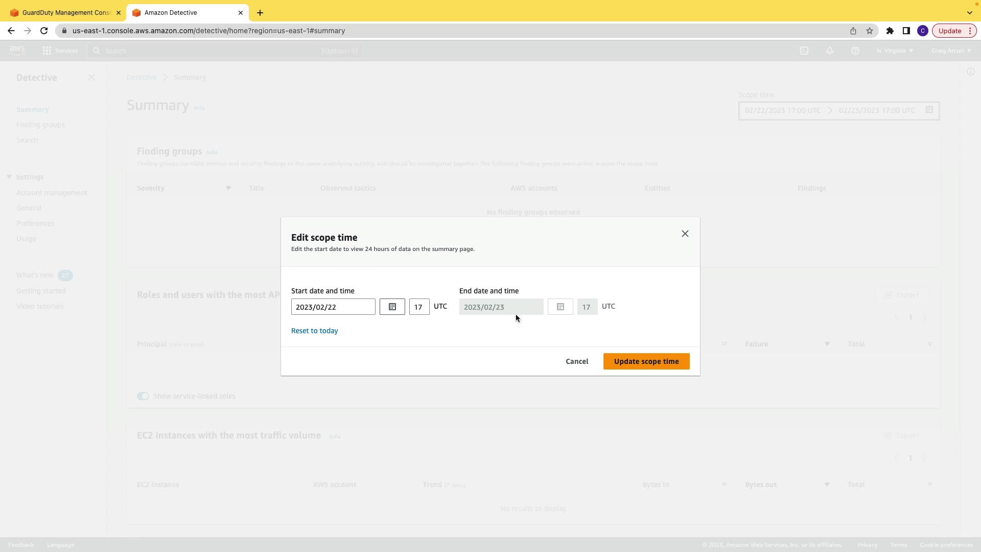The width and height of the screenshot is (981, 552).
Task: Open the browser side panel icon
Action: pos(906,31)
